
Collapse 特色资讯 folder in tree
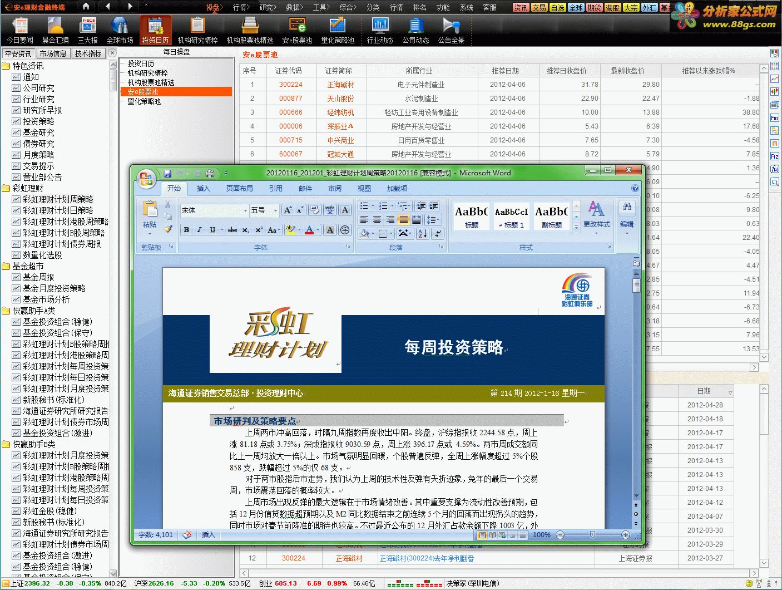pyautogui.click(x=6, y=66)
